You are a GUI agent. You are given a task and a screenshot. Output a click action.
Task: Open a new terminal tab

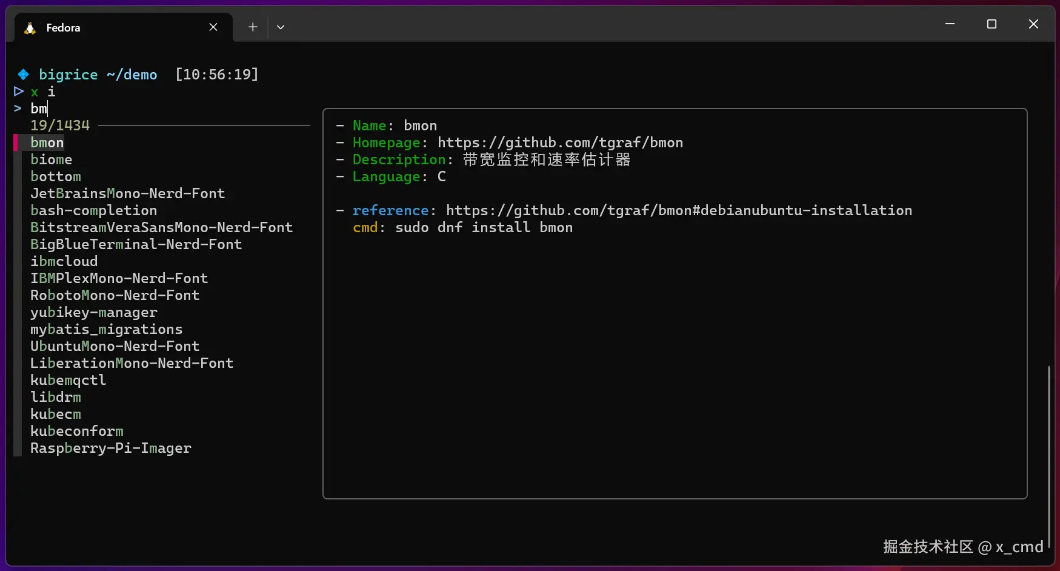[253, 27]
